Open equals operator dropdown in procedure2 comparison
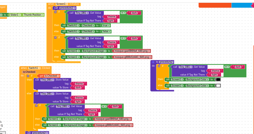Viewport: 254px width, 134px height. pos(227,67)
